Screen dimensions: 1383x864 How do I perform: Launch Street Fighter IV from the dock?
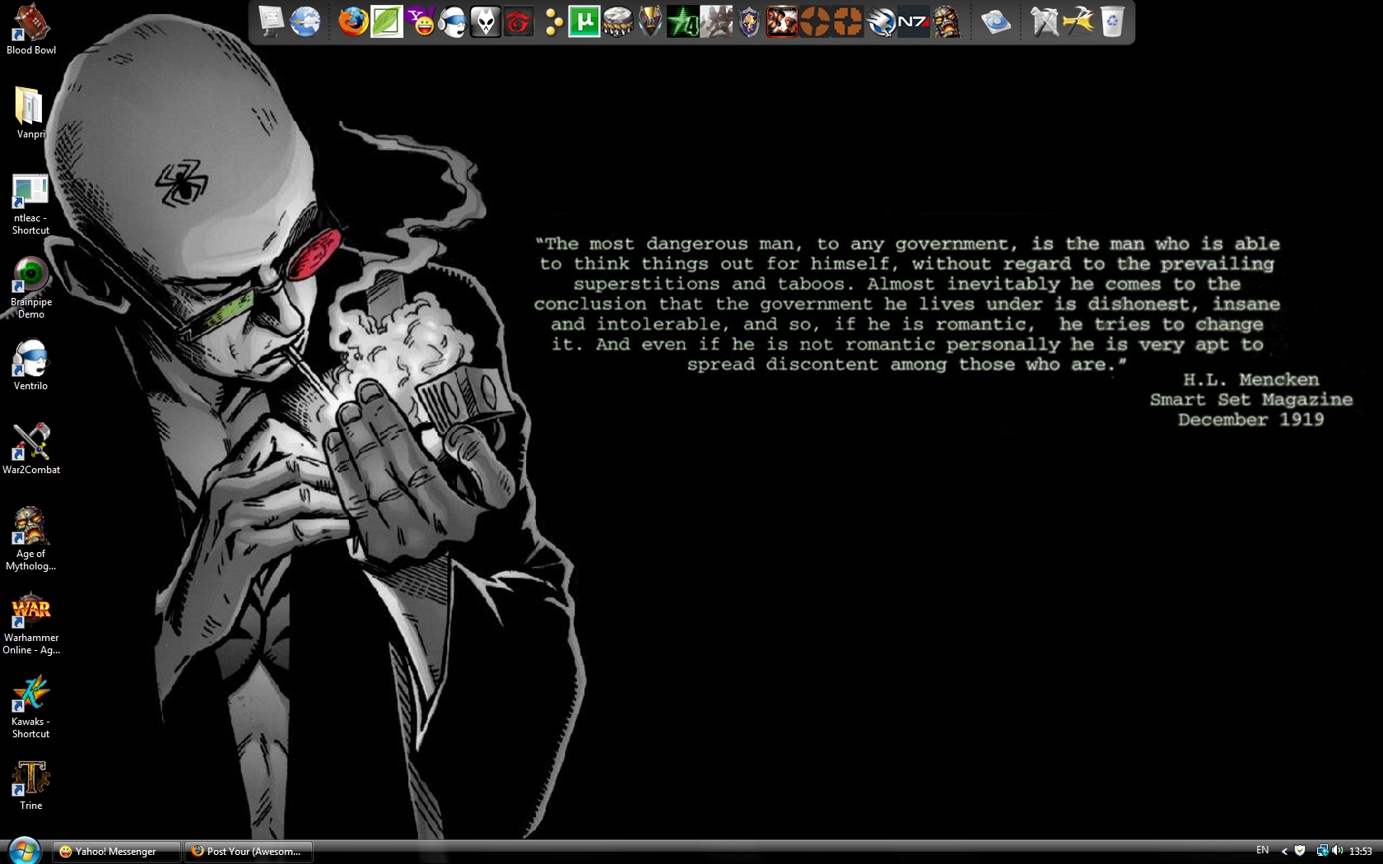[x=782, y=21]
